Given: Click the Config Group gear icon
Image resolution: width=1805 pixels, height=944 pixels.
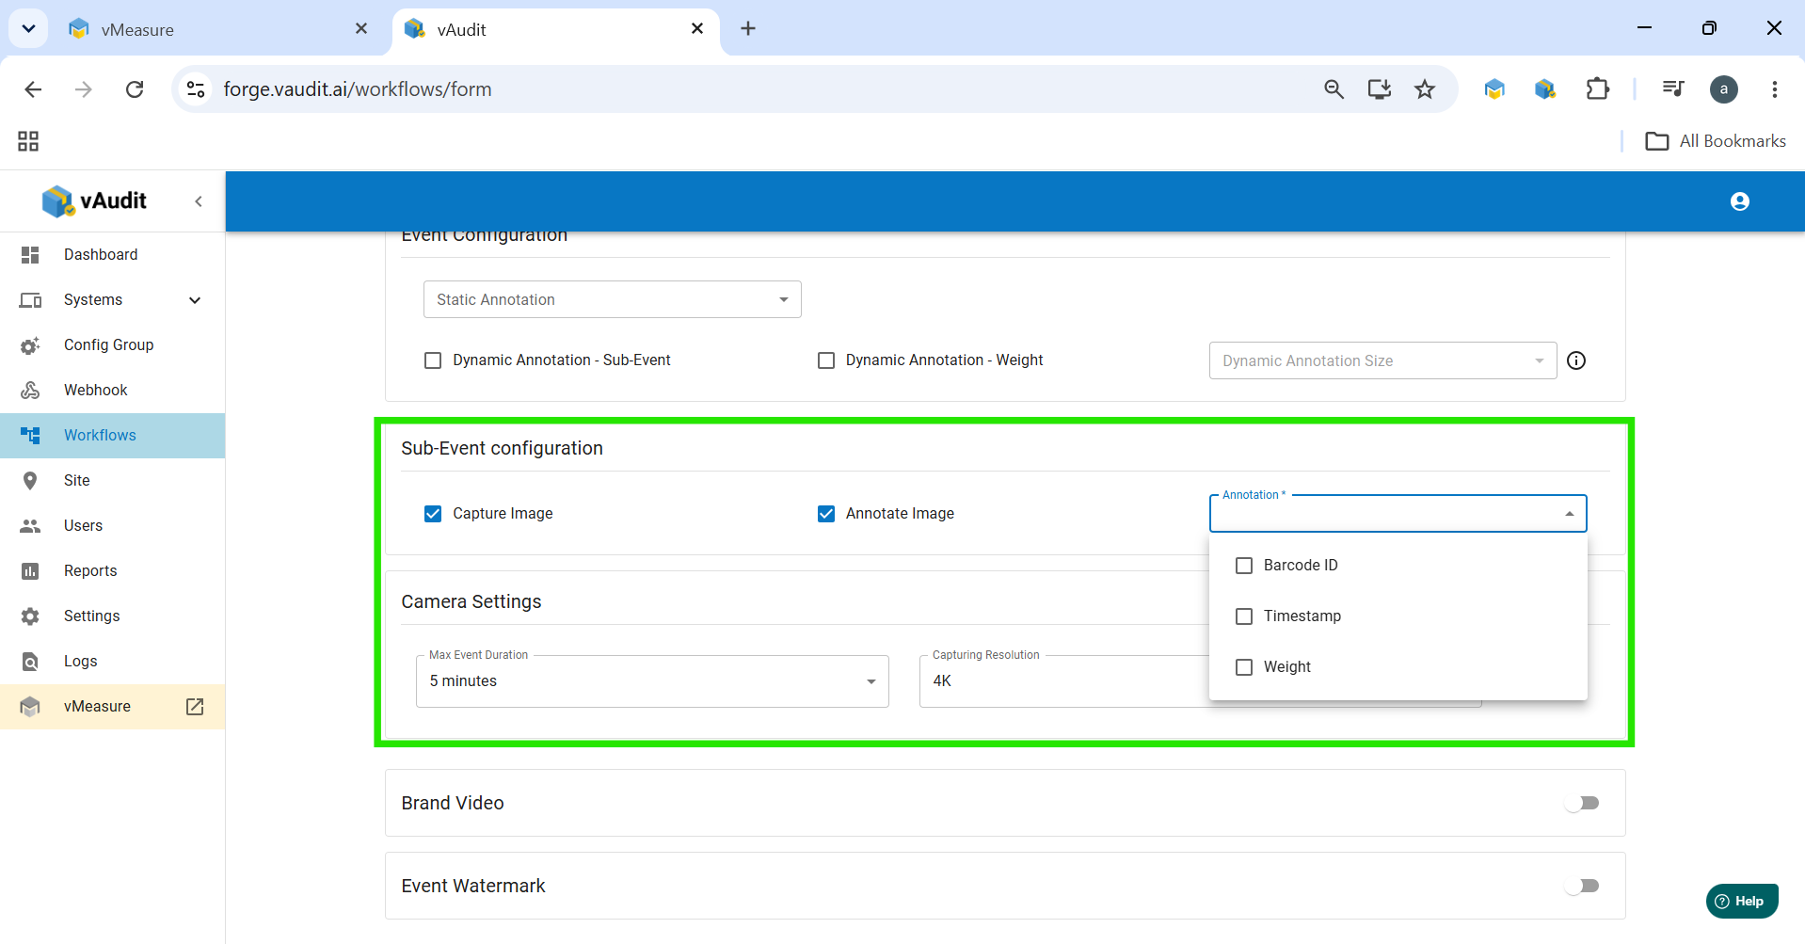Looking at the screenshot, I should (x=30, y=345).
